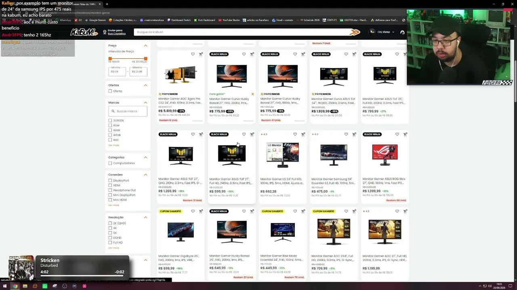This screenshot has width=517, height=290.
Task: Open the Monitor Gamer LG 24" product title
Action: point(282,181)
